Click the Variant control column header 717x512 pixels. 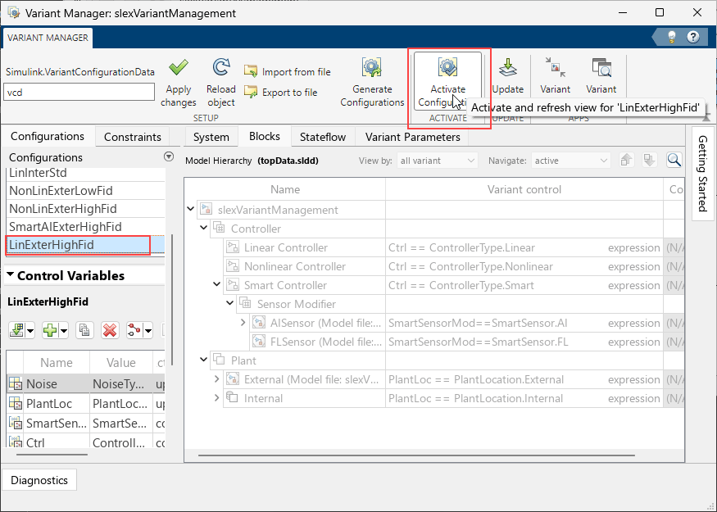tap(524, 189)
